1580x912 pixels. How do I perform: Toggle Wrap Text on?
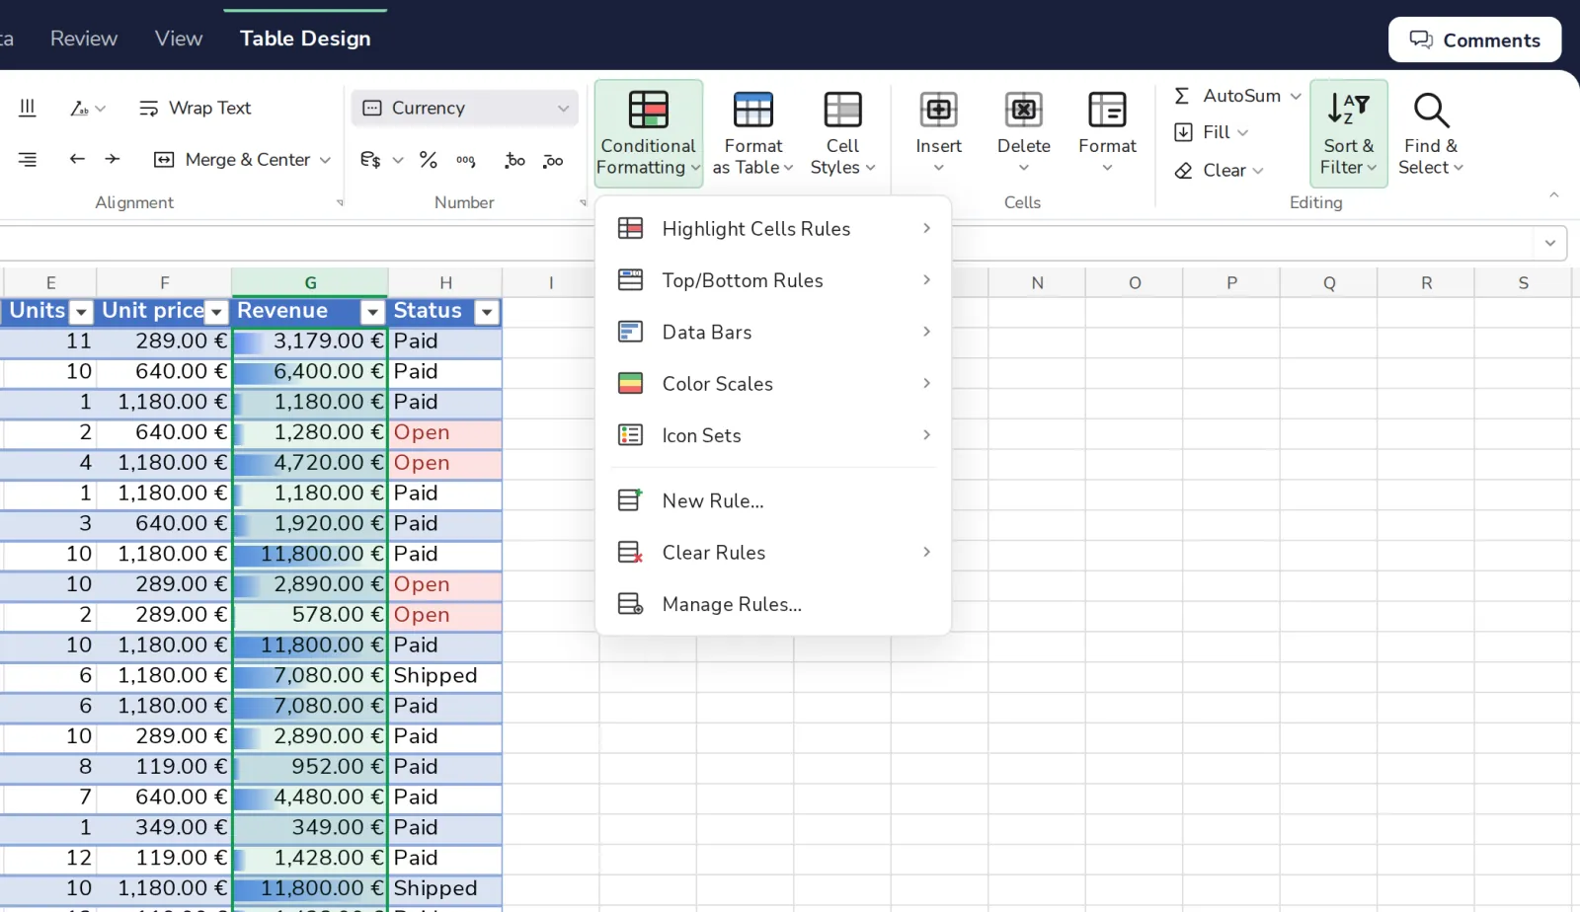(196, 108)
